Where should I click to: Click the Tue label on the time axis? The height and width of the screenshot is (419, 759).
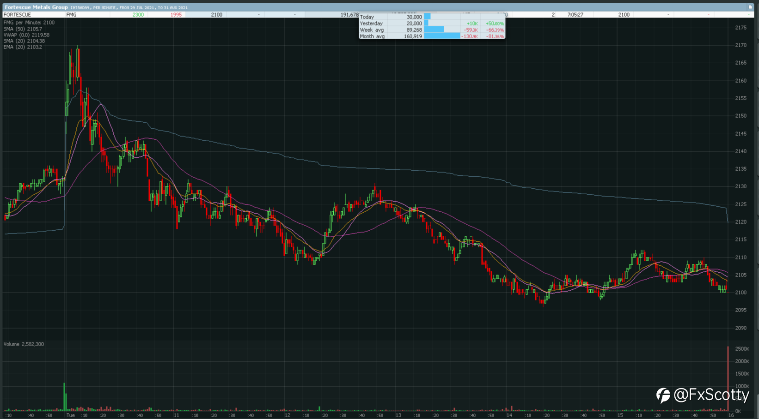[70, 415]
